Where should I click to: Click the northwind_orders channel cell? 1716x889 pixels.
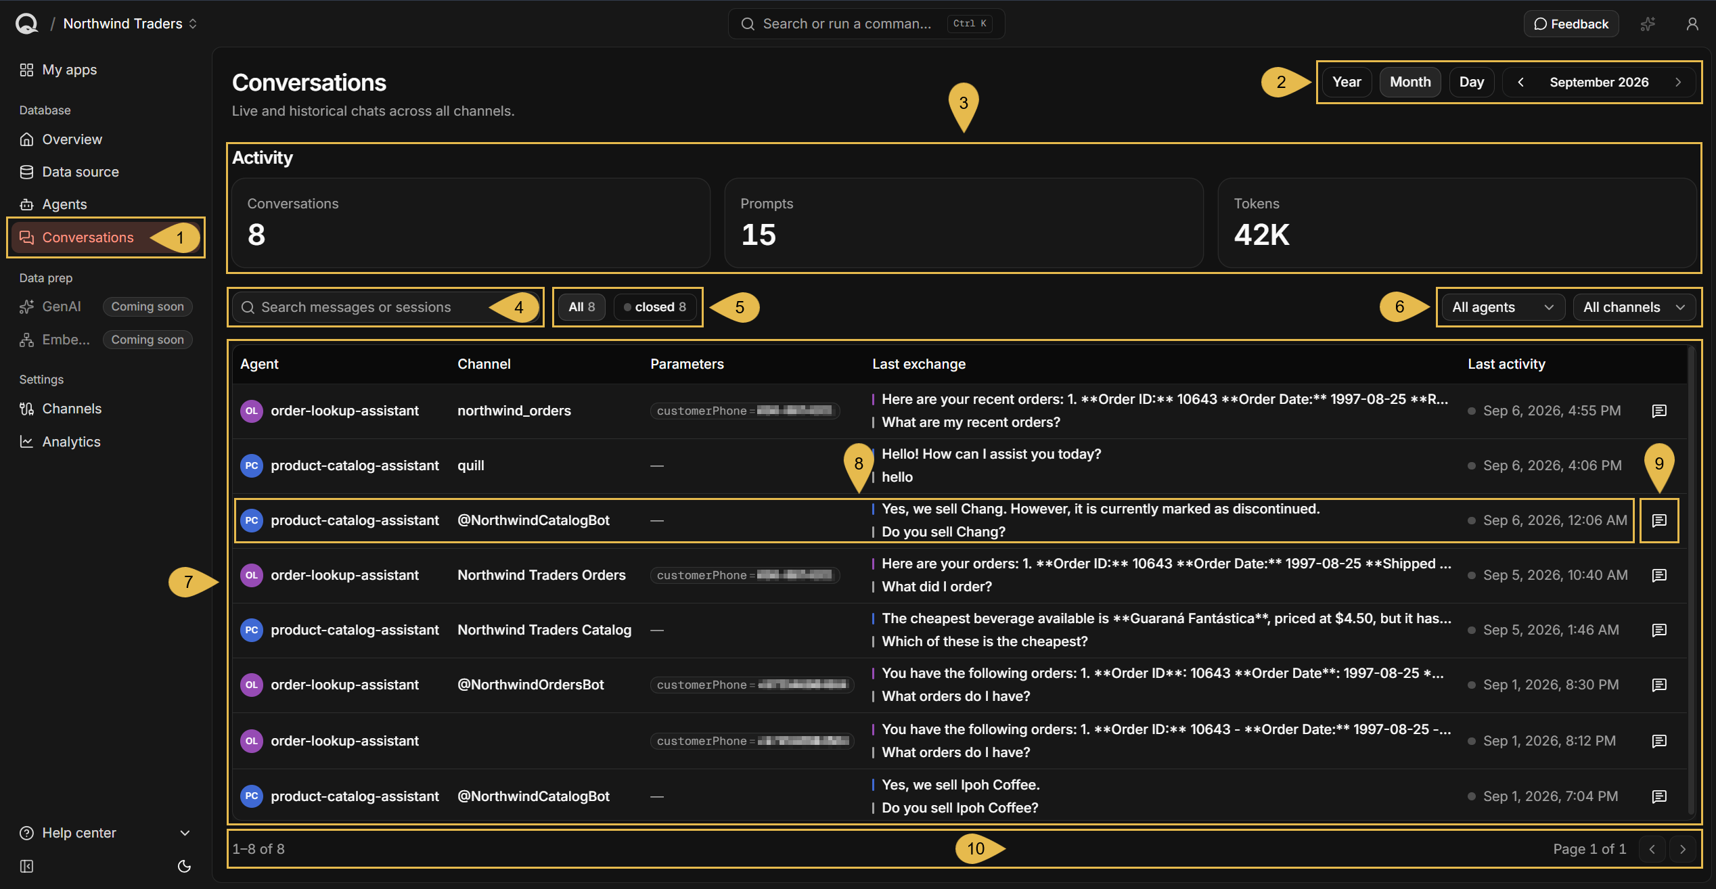[x=514, y=411]
